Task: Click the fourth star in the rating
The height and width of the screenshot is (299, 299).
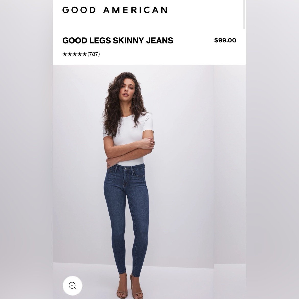Action: coord(79,54)
